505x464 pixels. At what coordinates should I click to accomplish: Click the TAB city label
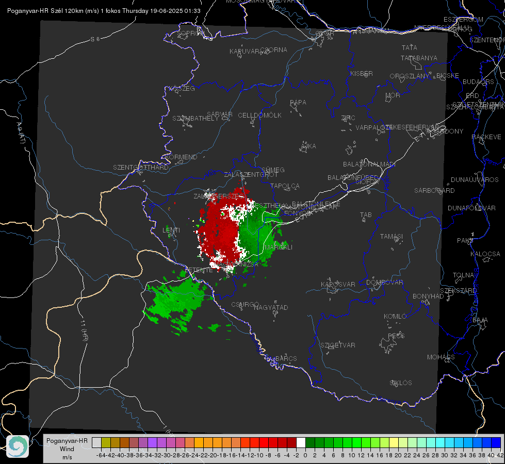click(366, 215)
